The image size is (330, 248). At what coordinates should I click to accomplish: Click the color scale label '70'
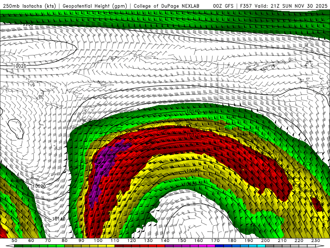click(x=48, y=241)
